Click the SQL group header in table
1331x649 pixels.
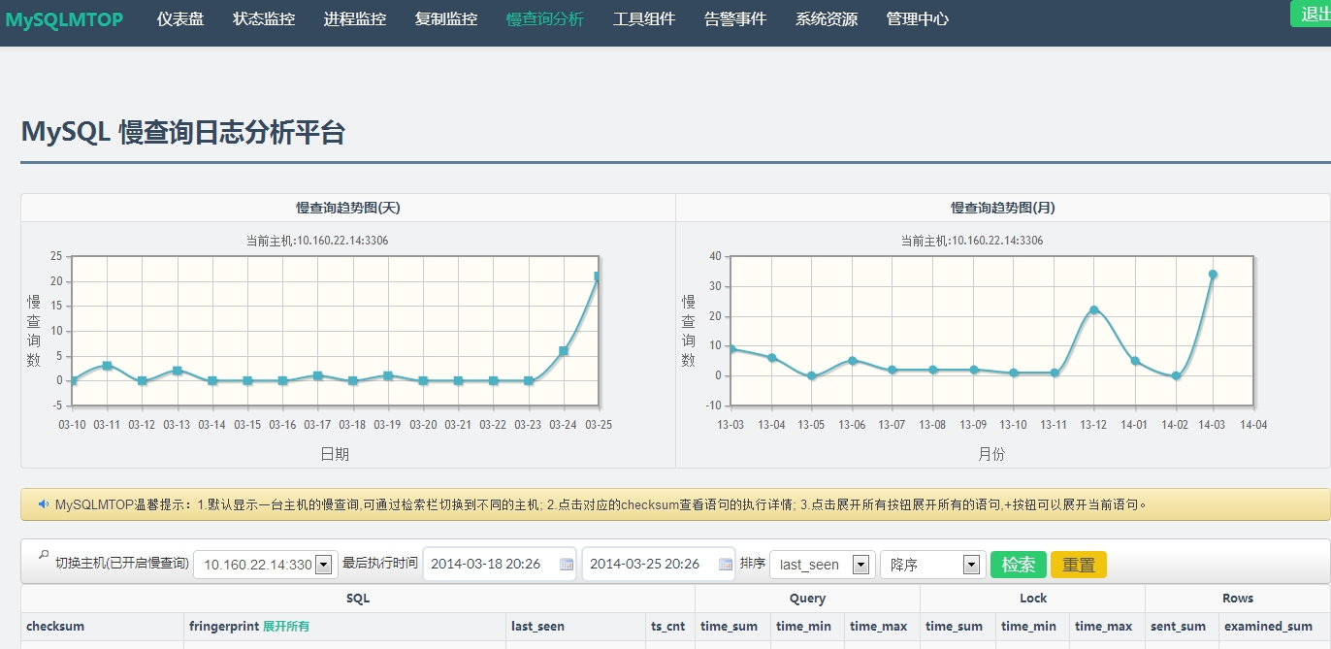point(358,599)
